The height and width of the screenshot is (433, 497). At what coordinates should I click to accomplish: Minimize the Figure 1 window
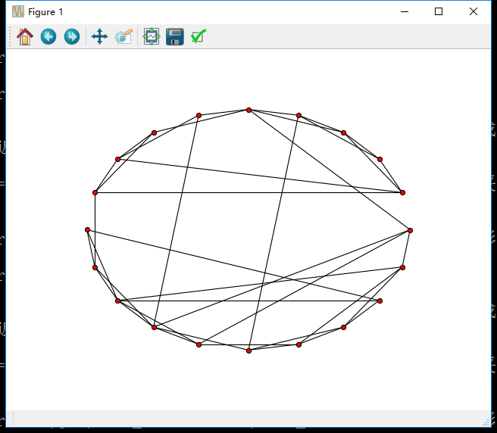[405, 11]
